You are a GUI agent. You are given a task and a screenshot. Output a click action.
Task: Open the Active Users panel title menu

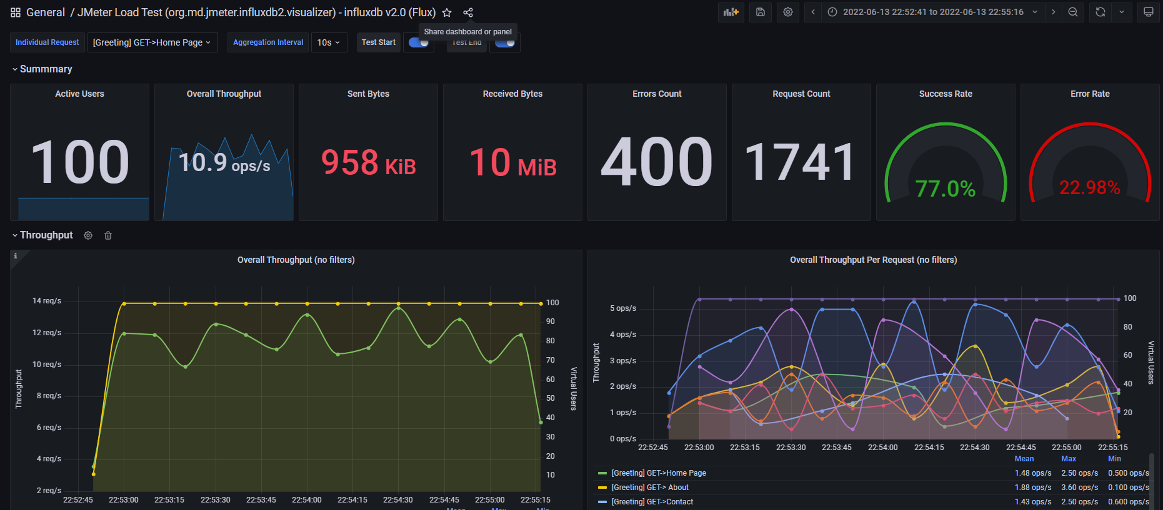[79, 94]
